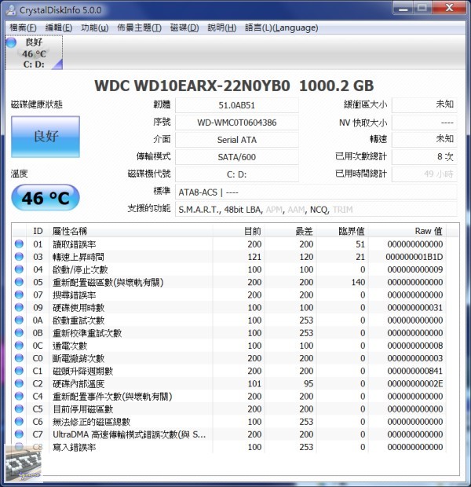The height and width of the screenshot is (487, 471).
Task: Click status dot for attribute 04
Action: pyautogui.click(x=19, y=269)
